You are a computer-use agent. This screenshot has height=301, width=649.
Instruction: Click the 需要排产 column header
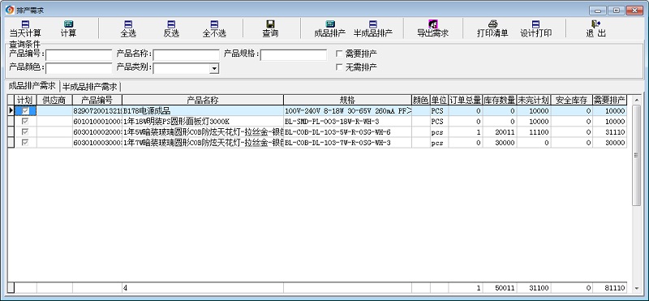[609, 100]
